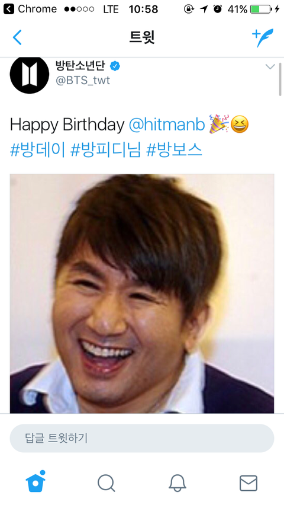Open the Search magnifier tab

(106, 483)
